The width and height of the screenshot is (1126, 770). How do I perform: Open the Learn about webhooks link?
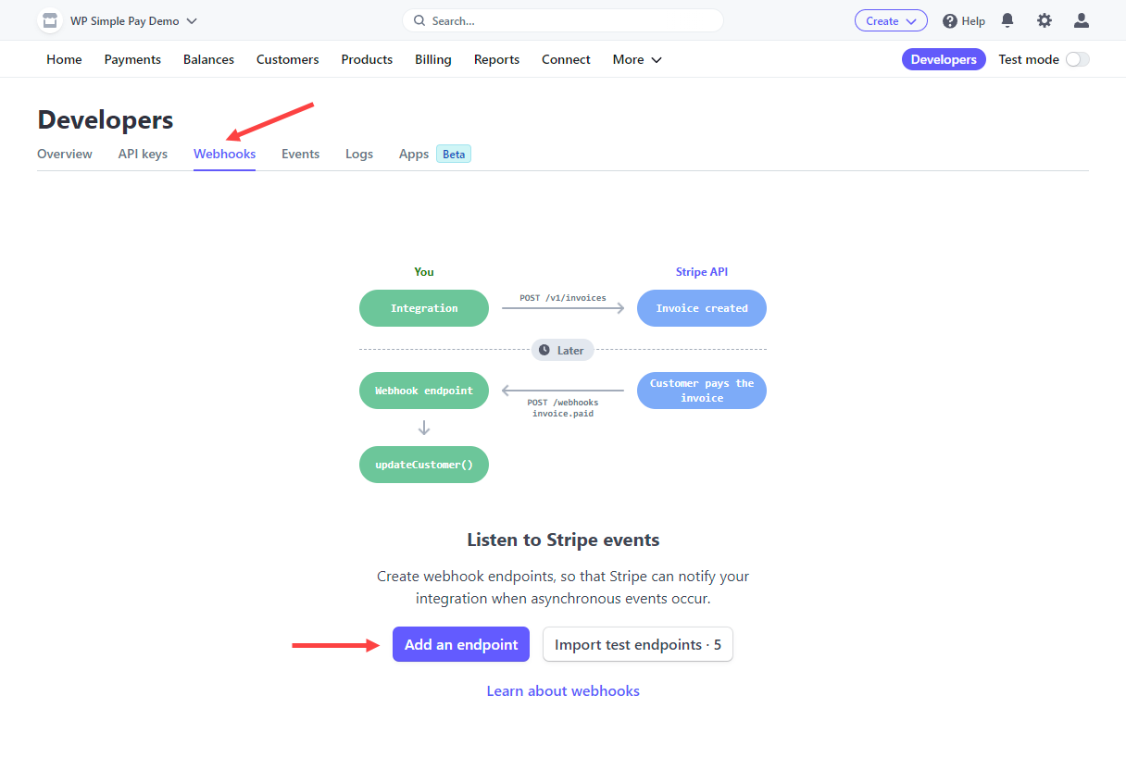click(x=563, y=691)
